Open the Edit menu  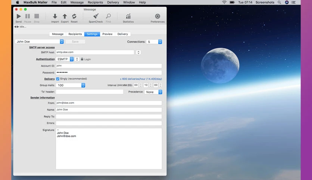coord(64,2)
